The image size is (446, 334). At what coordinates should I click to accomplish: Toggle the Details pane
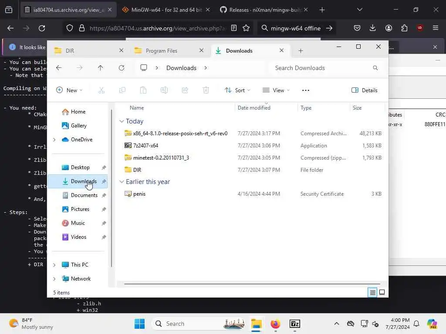pos(365,90)
